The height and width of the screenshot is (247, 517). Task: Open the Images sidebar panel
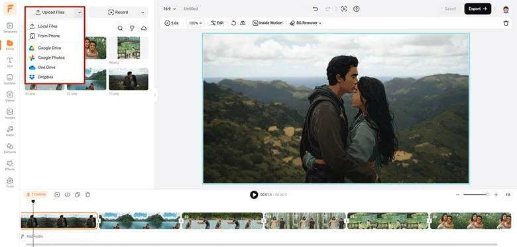(x=10, y=114)
